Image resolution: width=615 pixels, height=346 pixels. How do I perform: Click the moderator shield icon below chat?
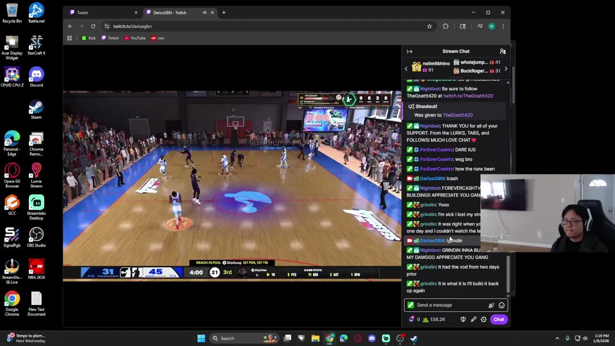[x=463, y=320]
